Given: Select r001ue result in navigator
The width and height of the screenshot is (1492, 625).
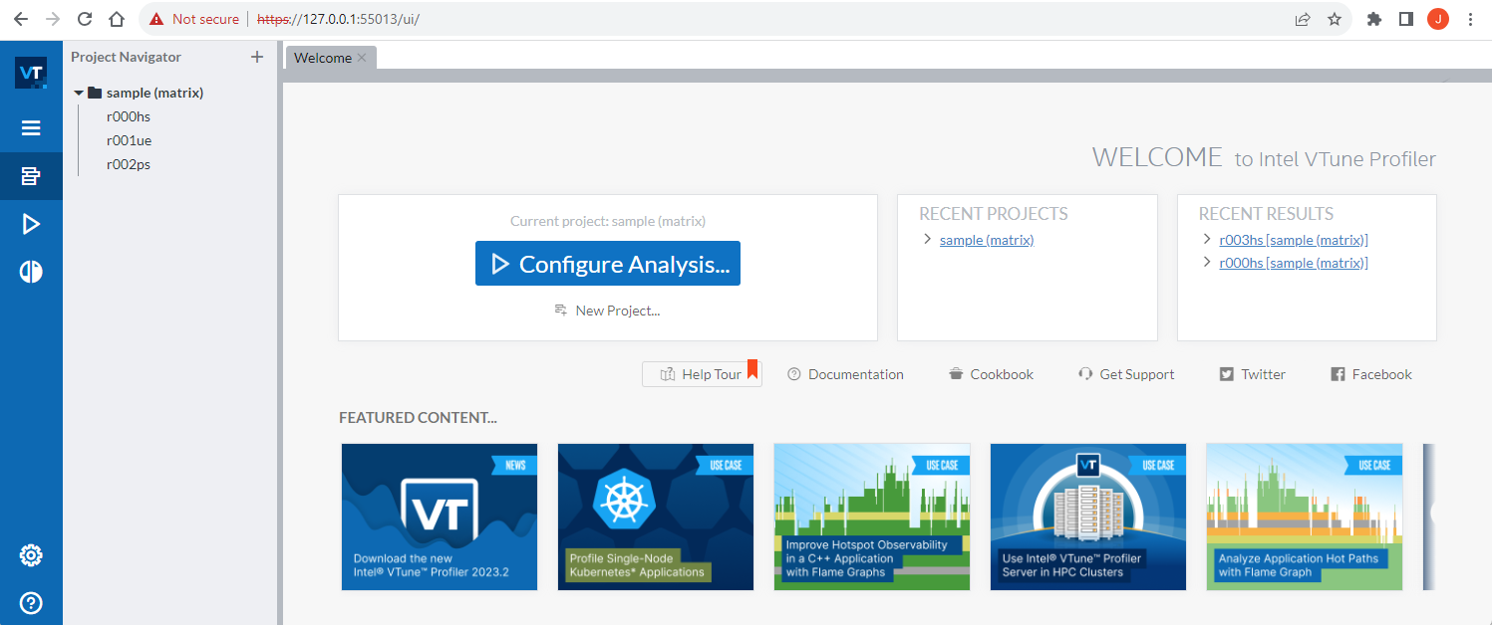Looking at the screenshot, I should coord(130,140).
